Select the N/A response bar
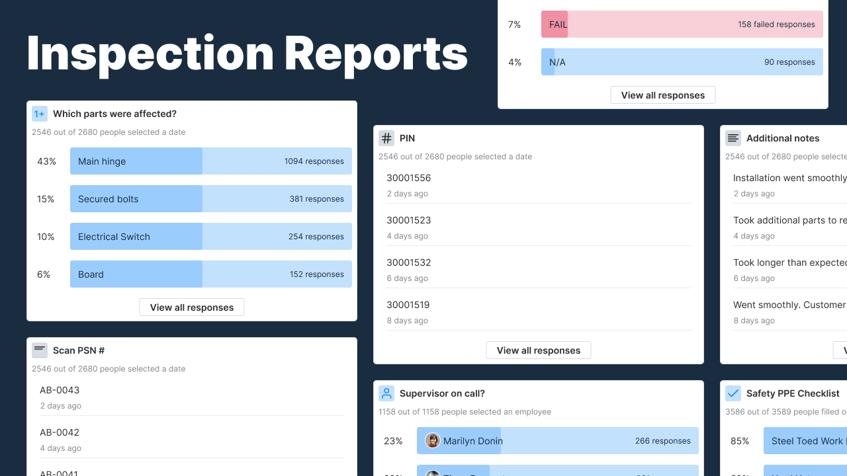847x476 pixels. click(x=682, y=61)
